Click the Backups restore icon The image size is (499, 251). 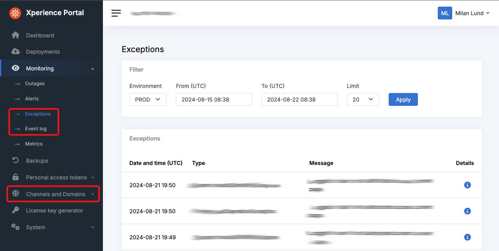pos(16,160)
